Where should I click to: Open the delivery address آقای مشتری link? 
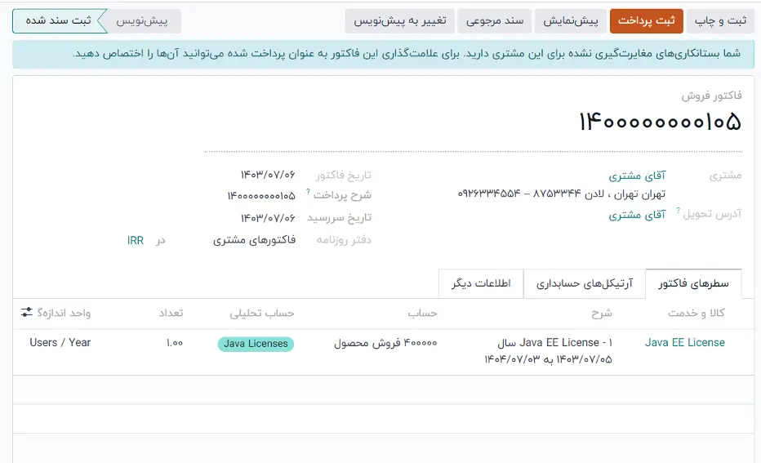[637, 215]
